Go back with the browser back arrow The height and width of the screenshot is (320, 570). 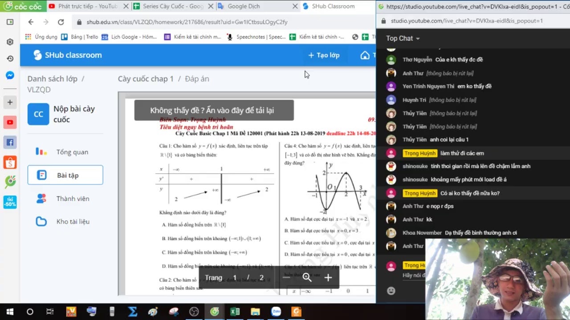click(30, 22)
